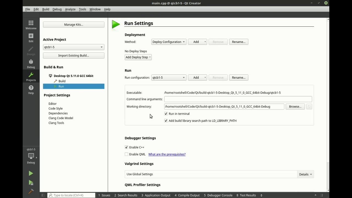Screen dimensions: 352x198
Task: Click the green Run play button
Action: 31,173
